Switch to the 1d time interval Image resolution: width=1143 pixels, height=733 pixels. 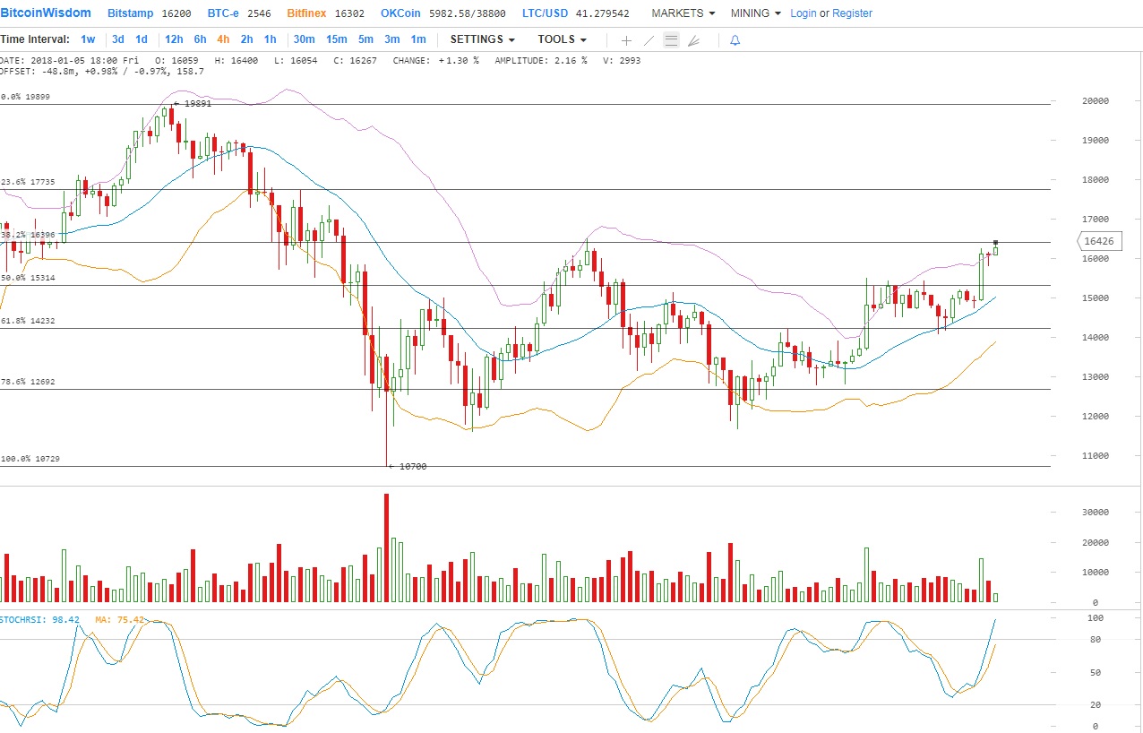142,39
